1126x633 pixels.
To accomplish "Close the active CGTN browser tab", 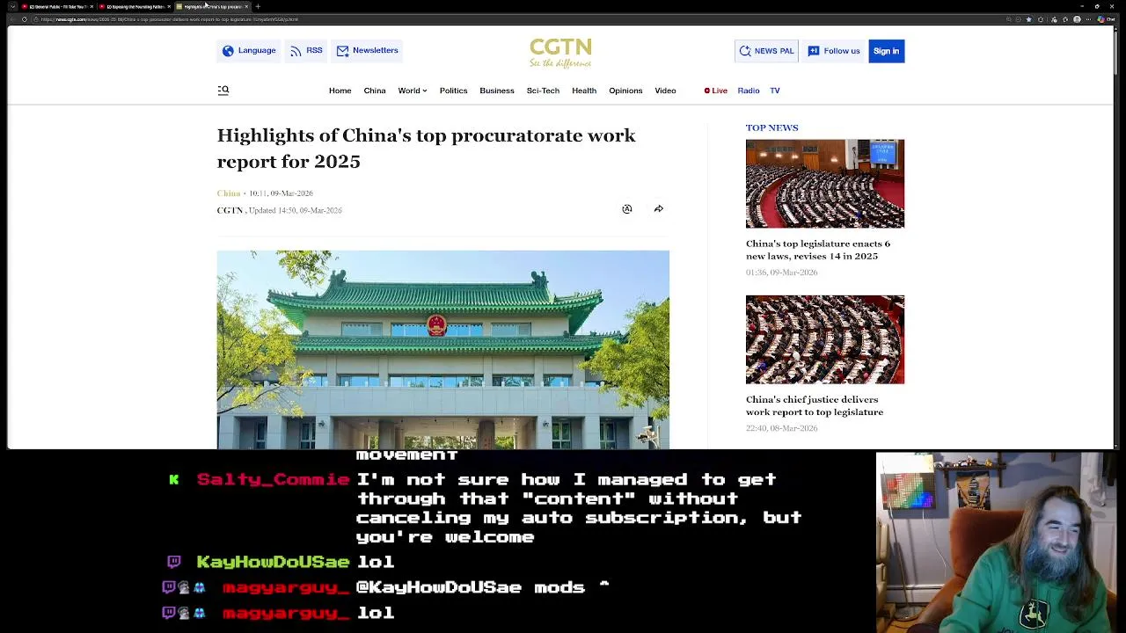I will 246,6.
